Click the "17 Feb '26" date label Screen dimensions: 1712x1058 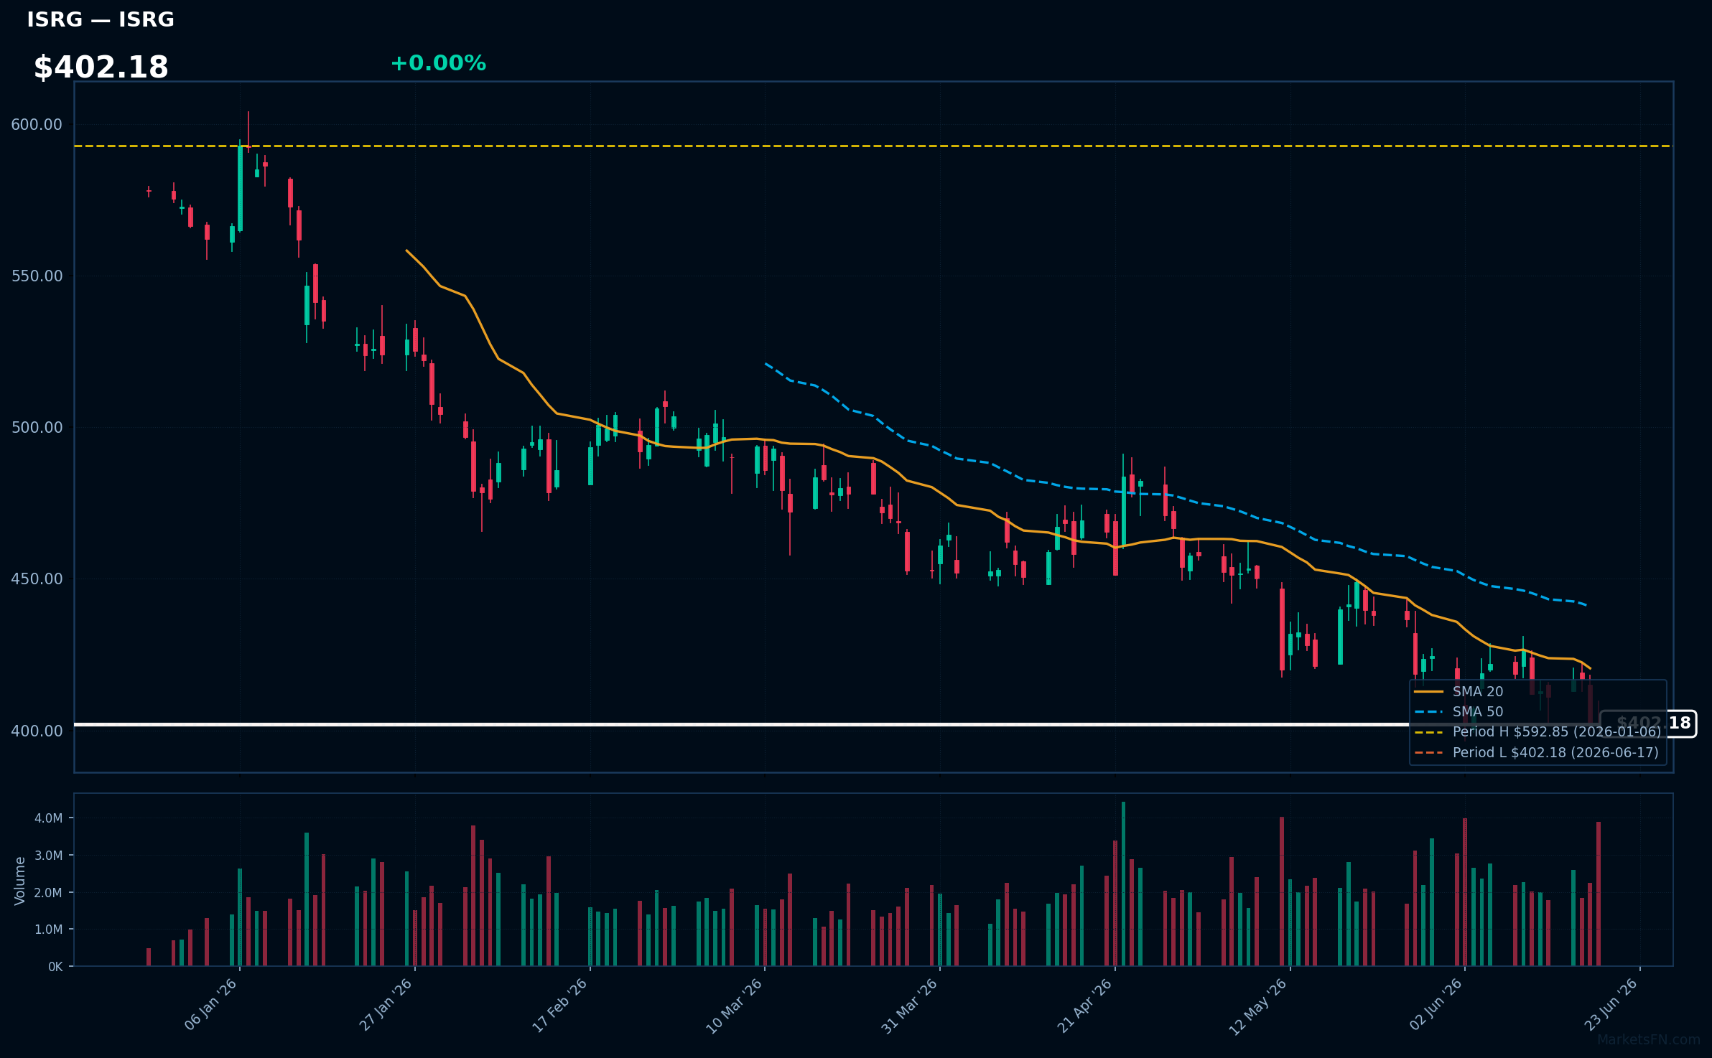(560, 1005)
